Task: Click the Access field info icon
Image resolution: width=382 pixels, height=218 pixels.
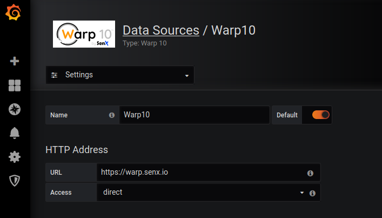Action: (312, 193)
